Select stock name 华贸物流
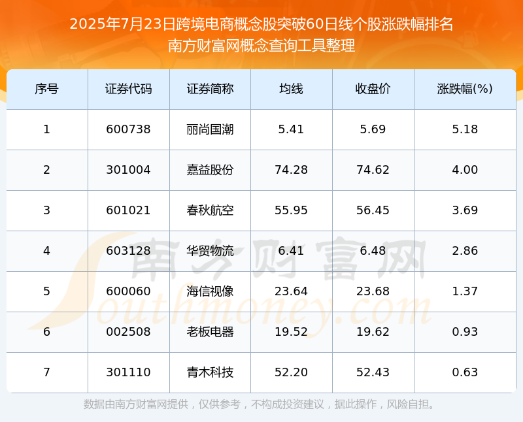The width and height of the screenshot is (523, 422). click(x=210, y=251)
